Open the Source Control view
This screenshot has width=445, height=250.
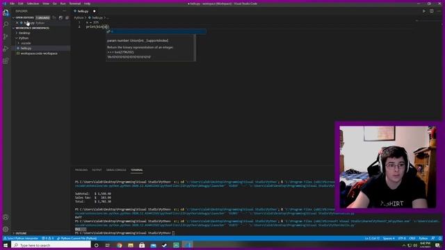click(6, 37)
